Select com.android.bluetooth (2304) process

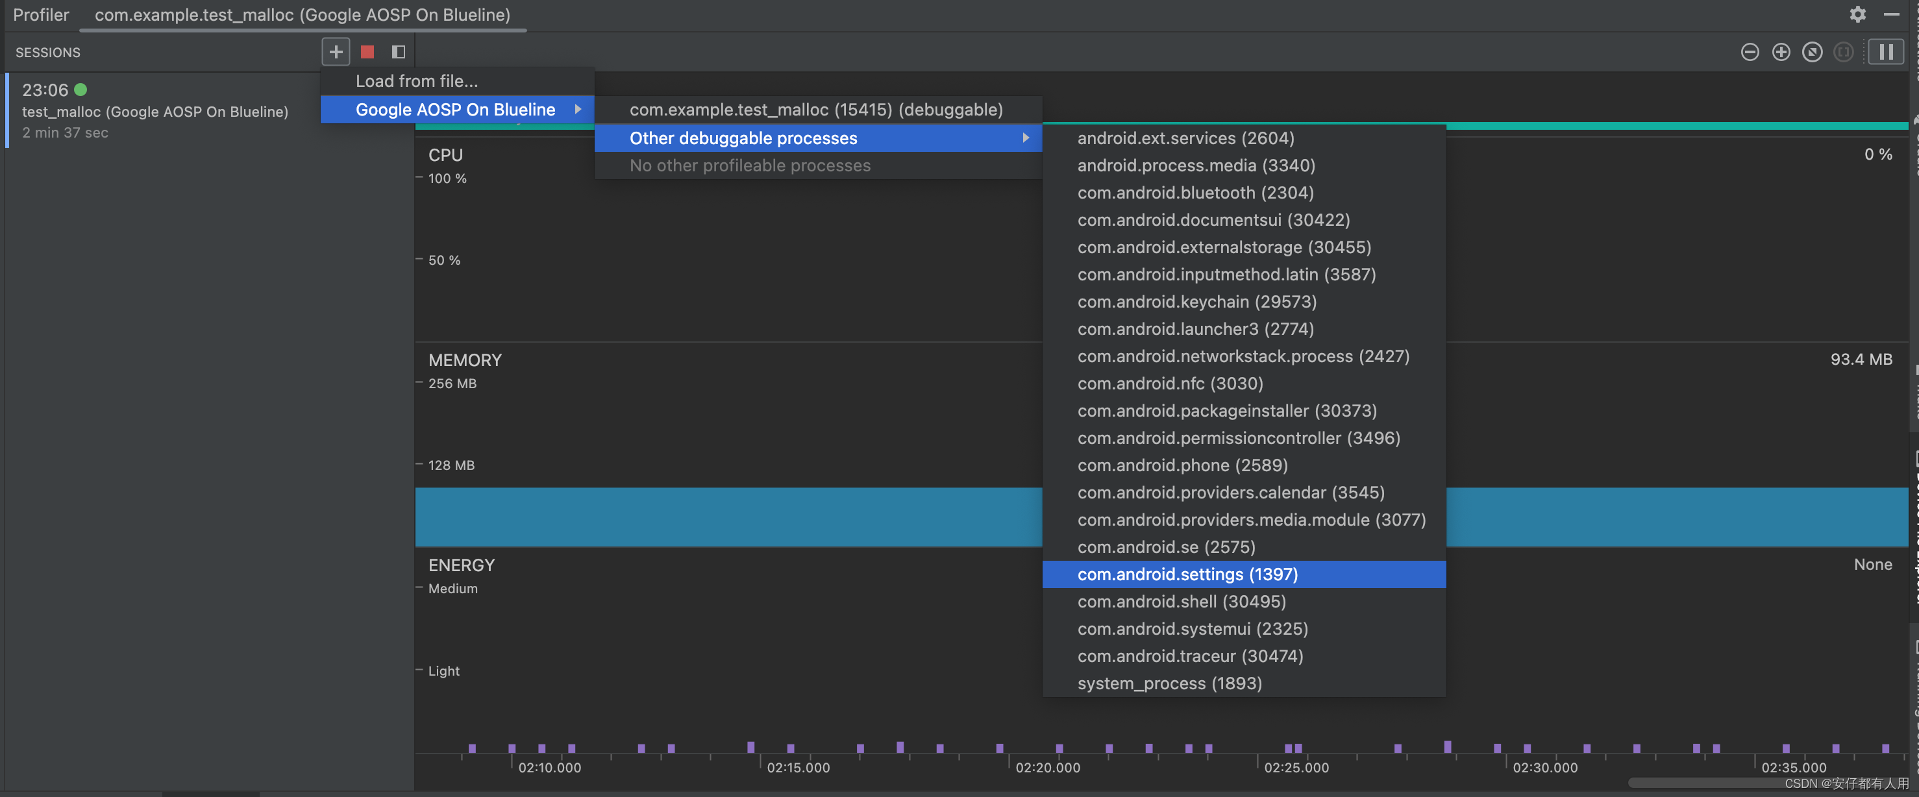[1244, 192]
